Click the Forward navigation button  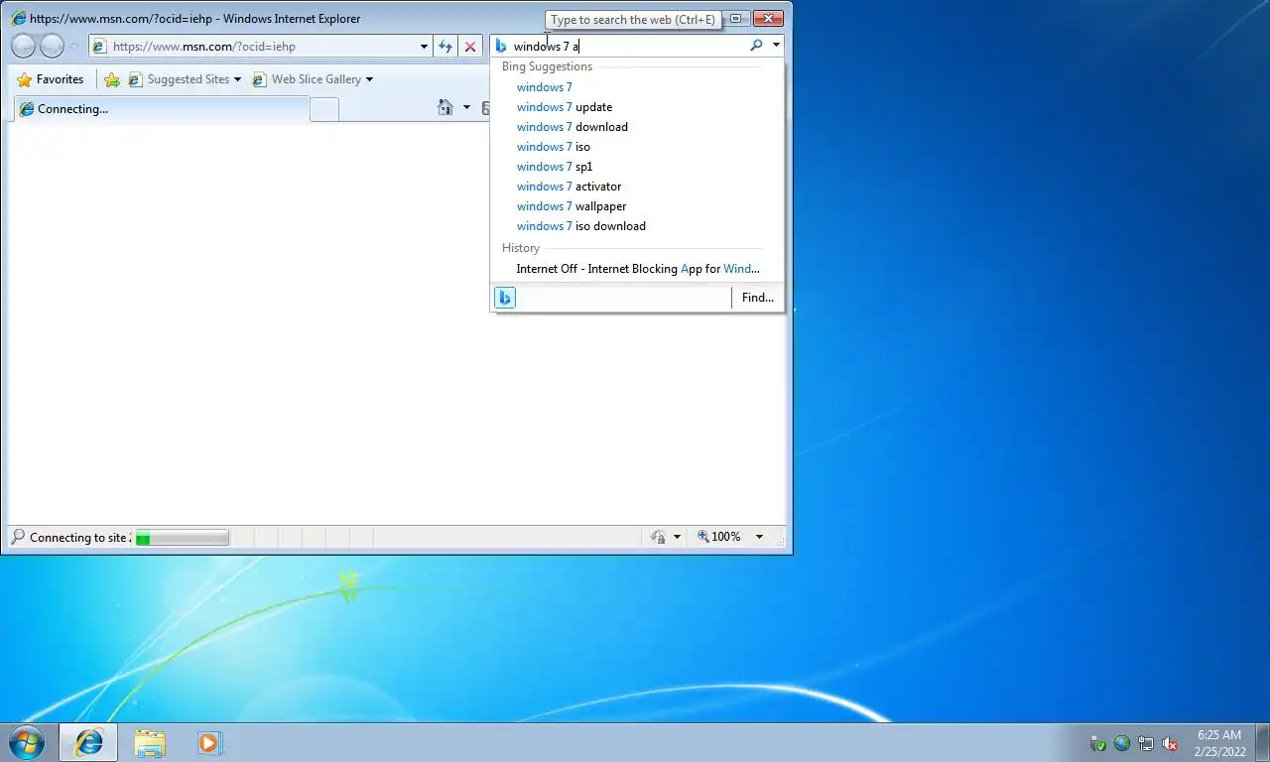(52, 46)
